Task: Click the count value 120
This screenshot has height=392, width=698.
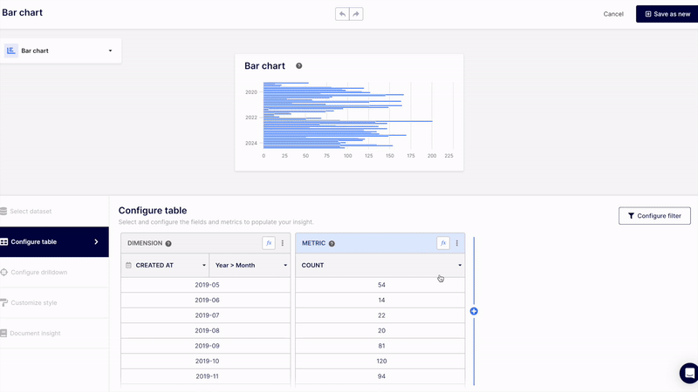Action: tap(381, 361)
